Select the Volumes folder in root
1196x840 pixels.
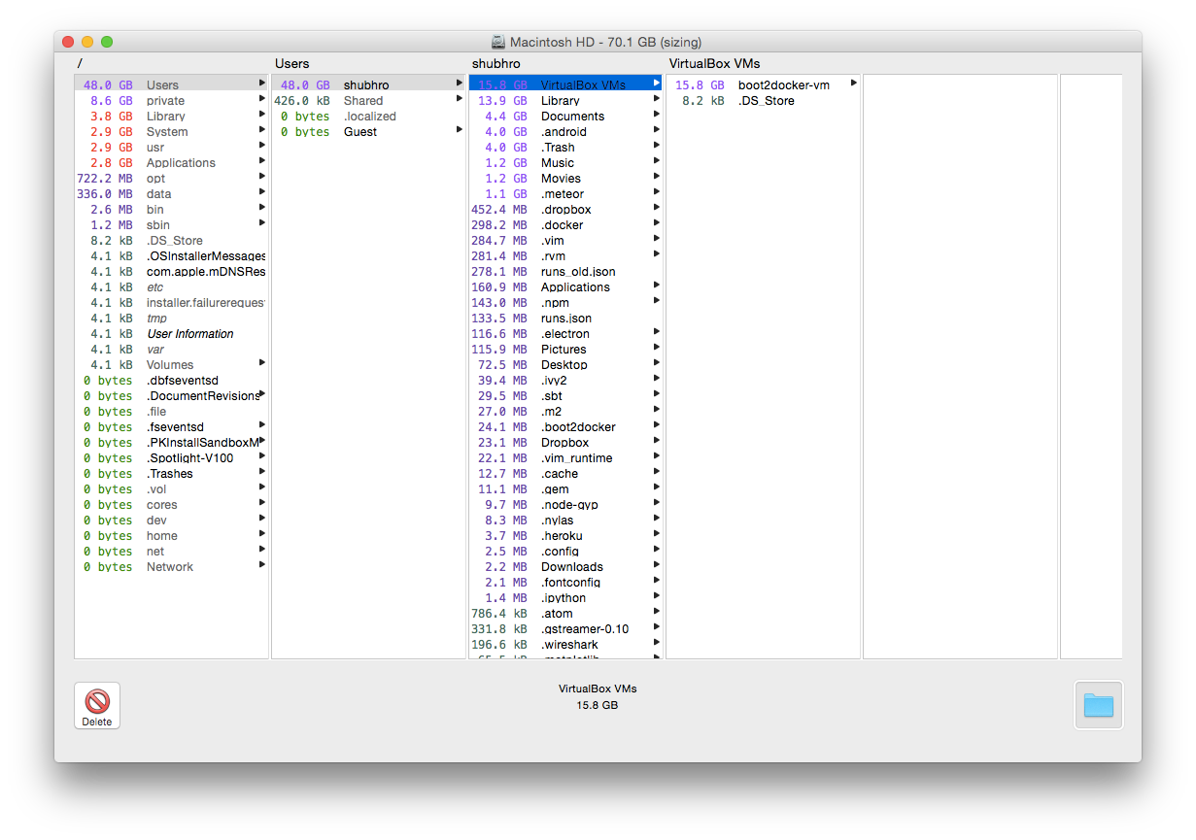(169, 365)
